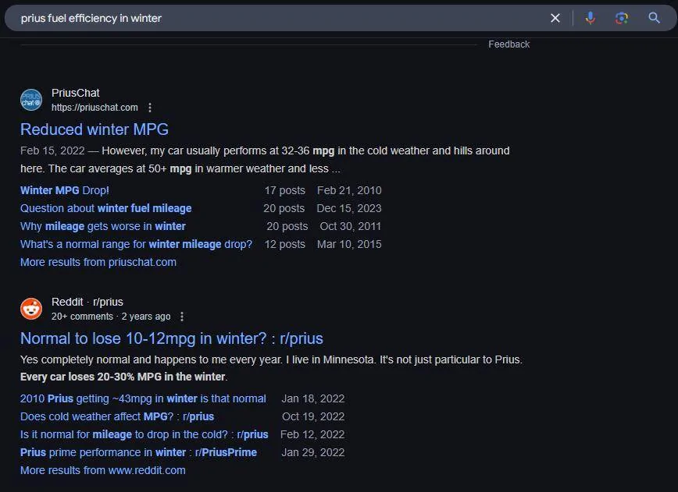678x492 pixels.
Task: Click the PriusChat site name
Action: [x=76, y=93]
